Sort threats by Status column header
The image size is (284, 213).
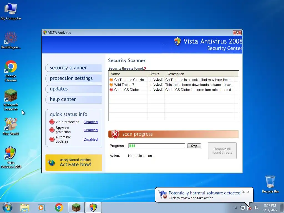pyautogui.click(x=156, y=74)
